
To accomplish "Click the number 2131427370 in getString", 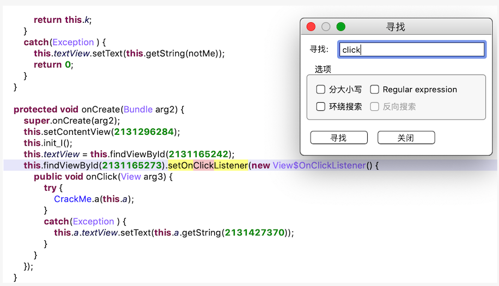I will 254,233.
